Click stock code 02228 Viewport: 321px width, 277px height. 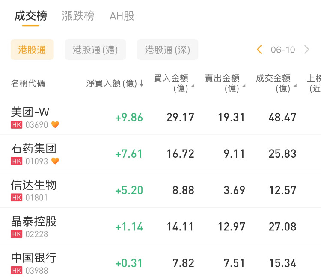click(37, 234)
